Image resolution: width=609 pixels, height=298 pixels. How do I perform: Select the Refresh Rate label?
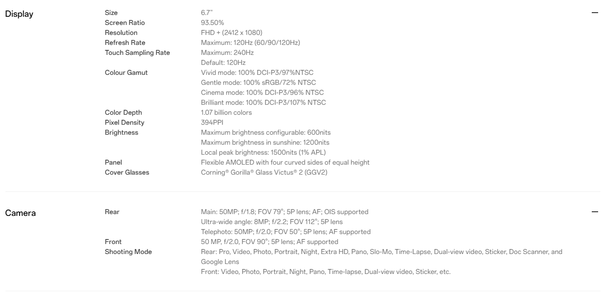coord(124,43)
